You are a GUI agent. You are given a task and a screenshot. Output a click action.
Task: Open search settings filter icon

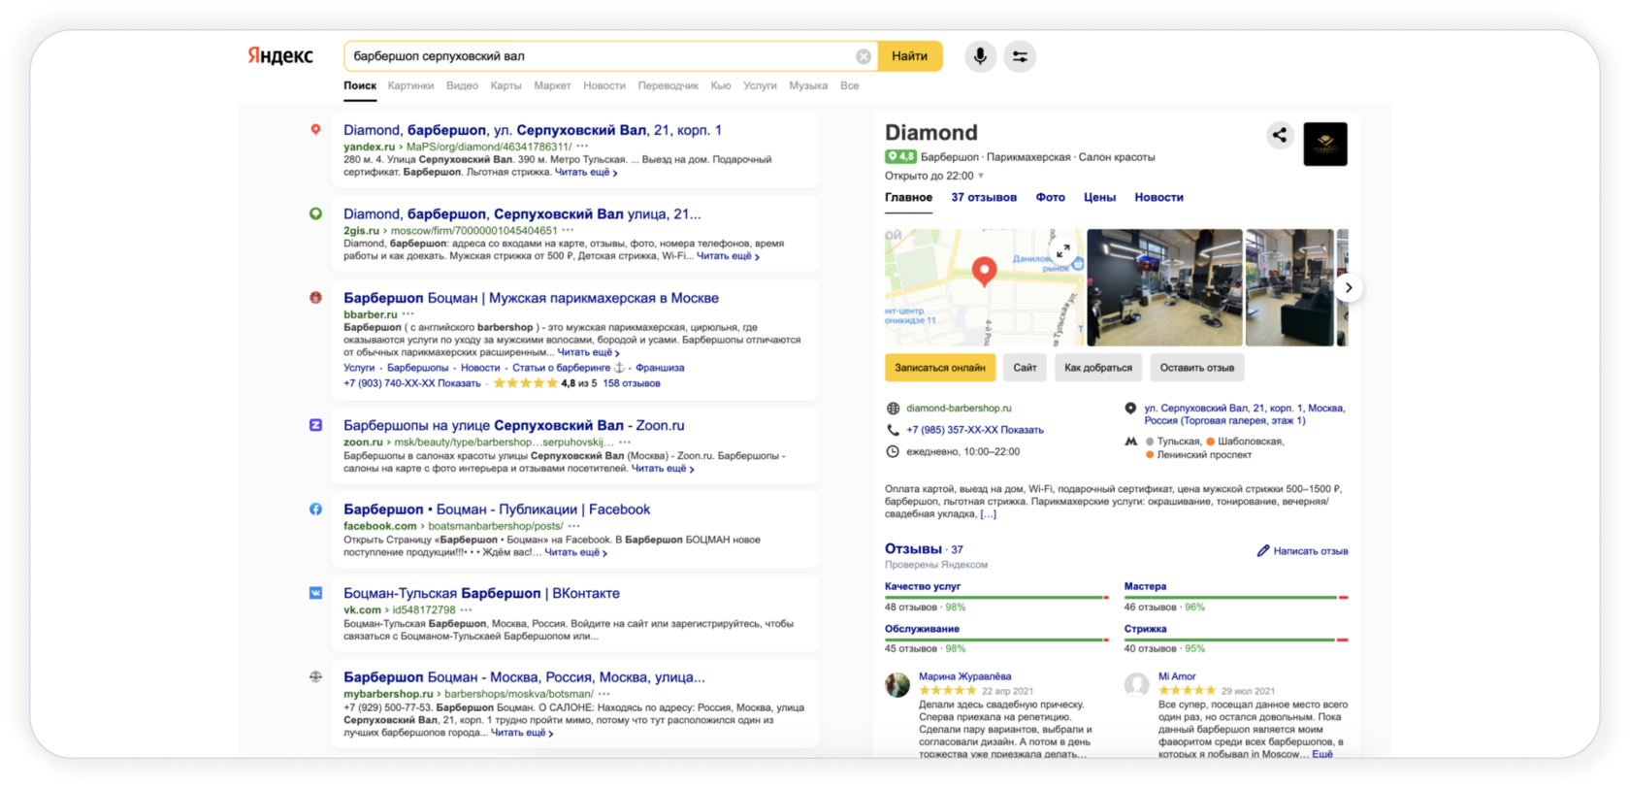click(x=1020, y=56)
